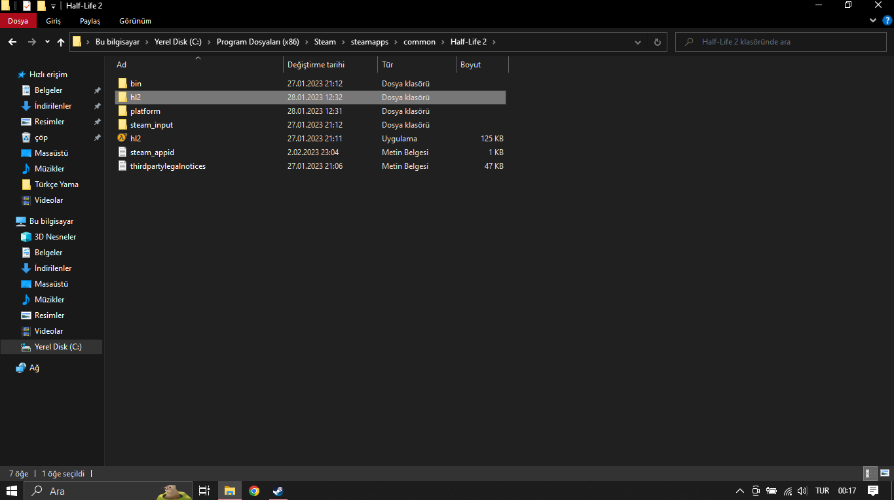Switch to the Giriş ribbon tab
Image resolution: width=894 pixels, height=500 pixels.
tap(54, 21)
